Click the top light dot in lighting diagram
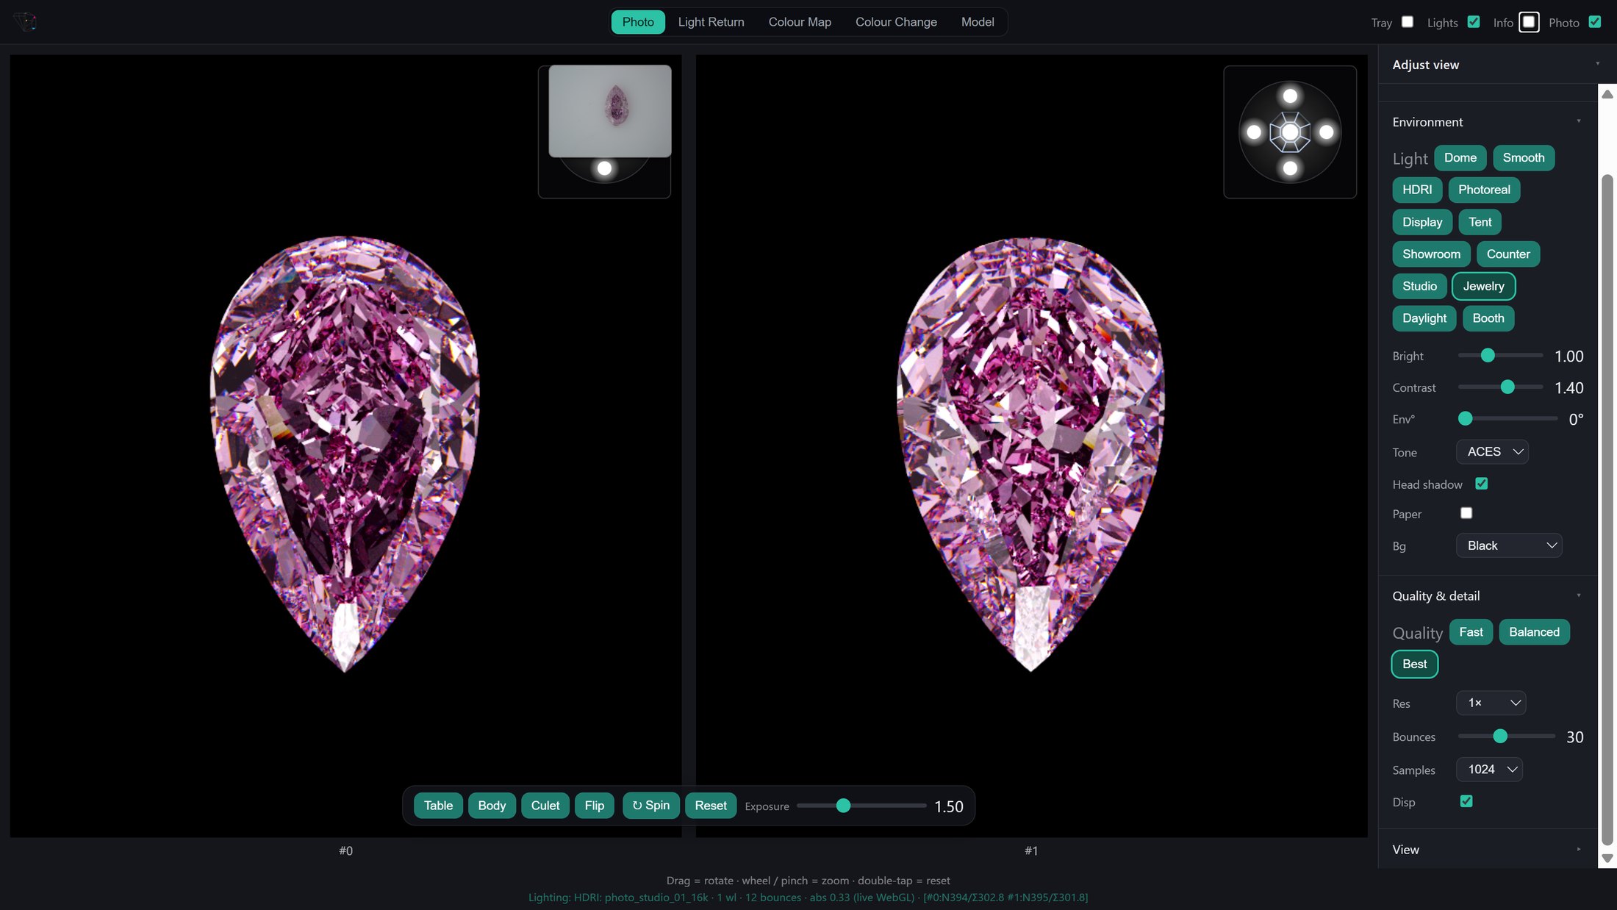Image resolution: width=1617 pixels, height=910 pixels. [x=1290, y=96]
